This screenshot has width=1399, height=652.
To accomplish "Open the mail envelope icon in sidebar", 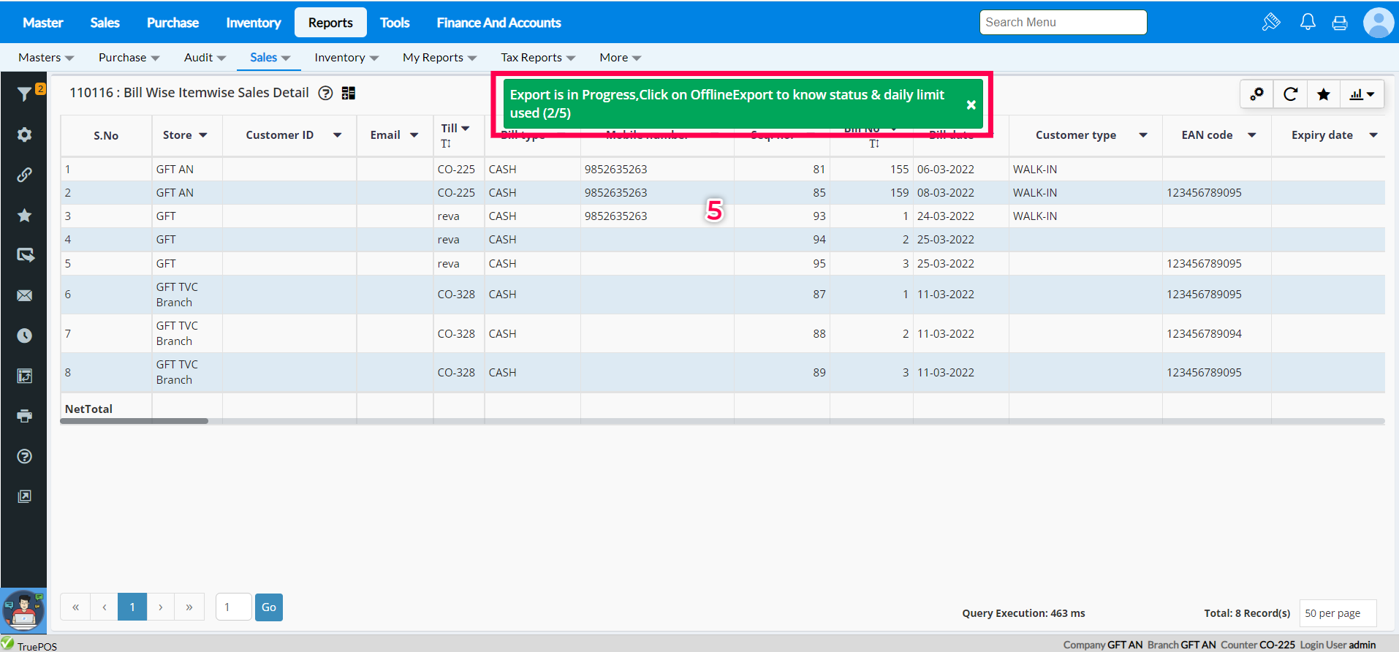I will 24,295.
